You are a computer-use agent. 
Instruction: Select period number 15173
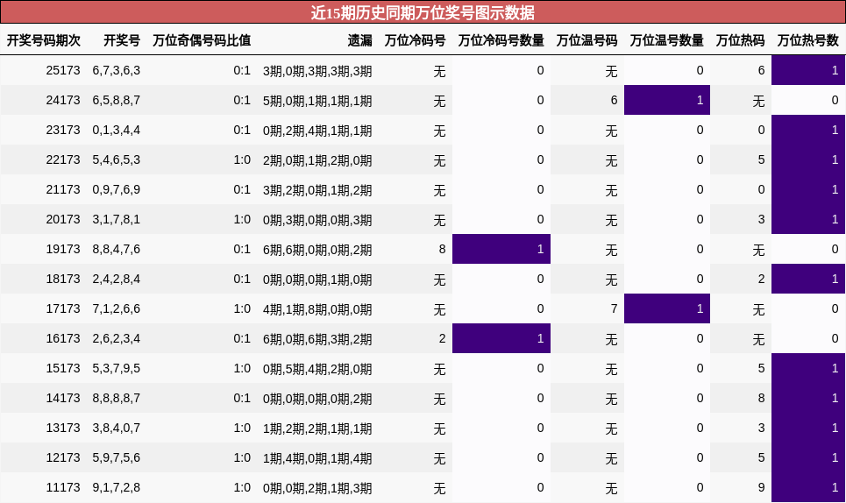click(x=63, y=368)
